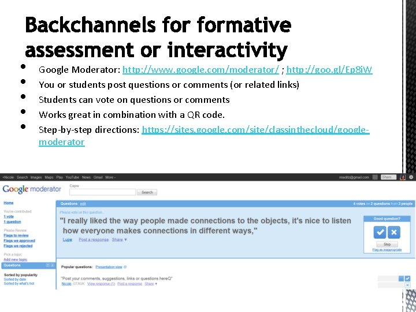Click the '1 question' link
The height and width of the screenshot is (312, 416).
(x=12, y=221)
